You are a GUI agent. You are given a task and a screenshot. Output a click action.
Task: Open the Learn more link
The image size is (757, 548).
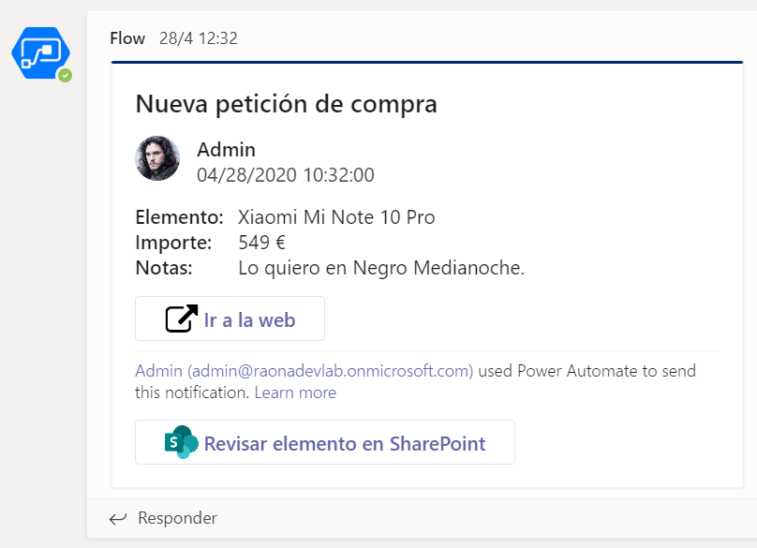[x=294, y=392]
